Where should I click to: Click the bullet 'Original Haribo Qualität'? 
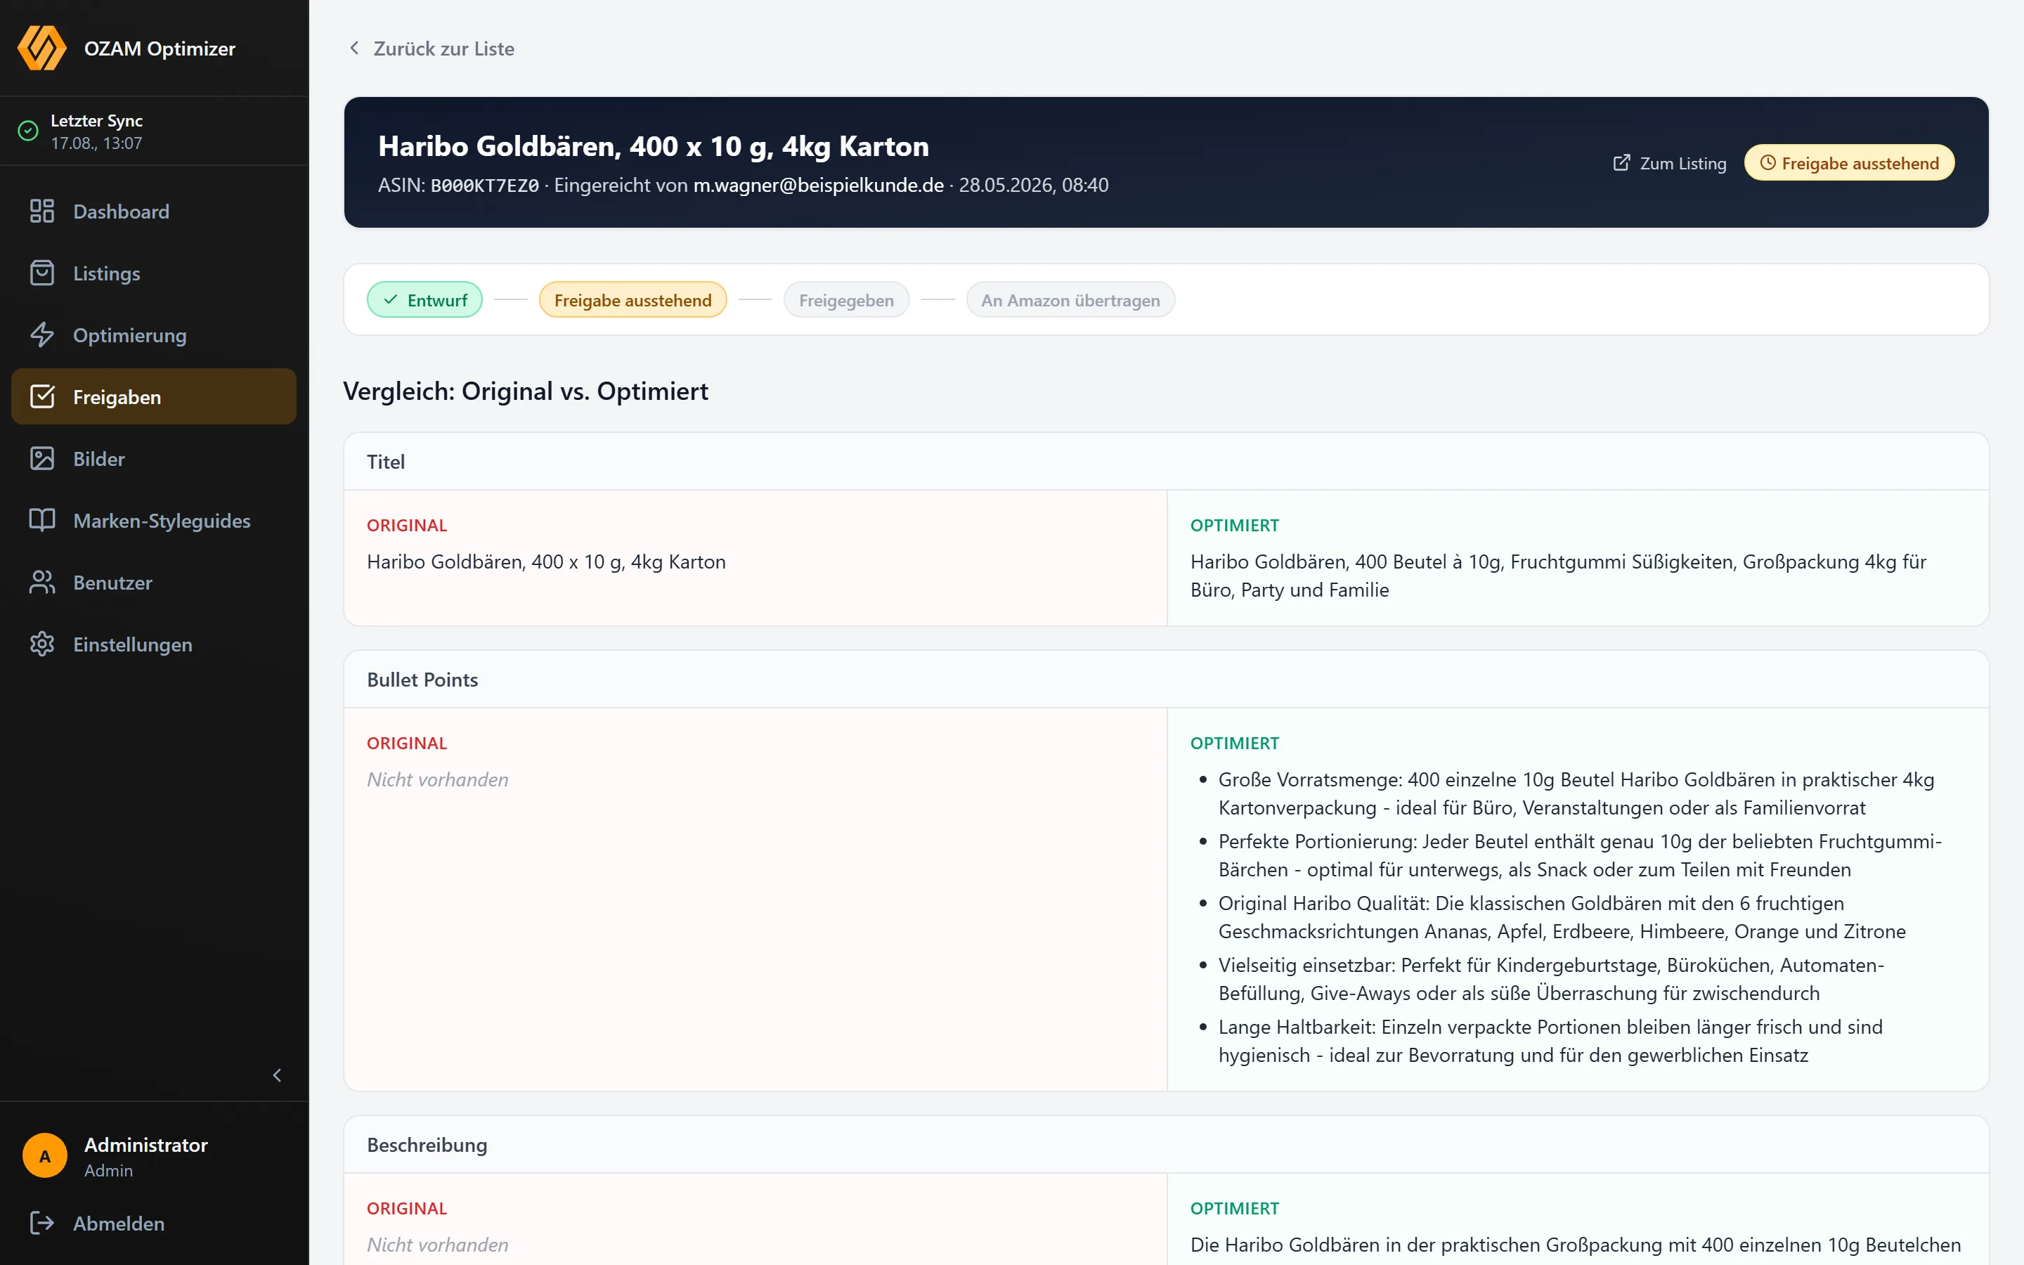coord(1562,917)
